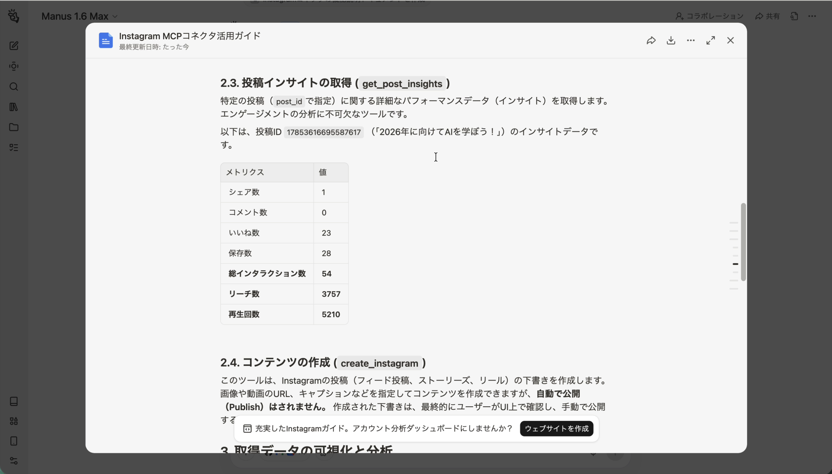Open the connectors icon at sidebar bottom
Image resolution: width=832 pixels, height=474 pixels.
pos(13,461)
